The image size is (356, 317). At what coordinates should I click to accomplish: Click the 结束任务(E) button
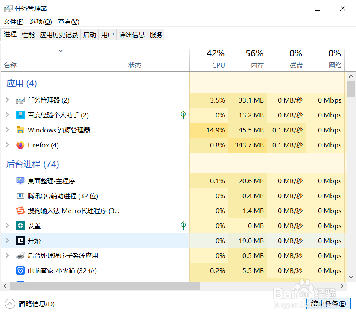pos(328,304)
